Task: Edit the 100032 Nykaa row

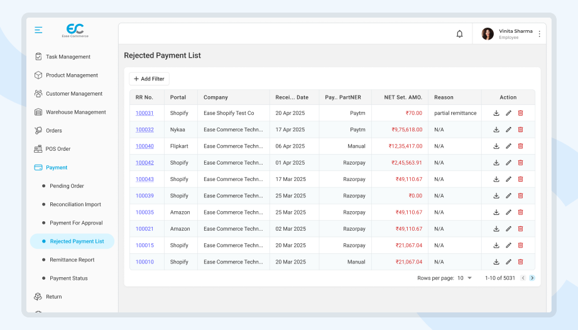Action: click(x=508, y=129)
